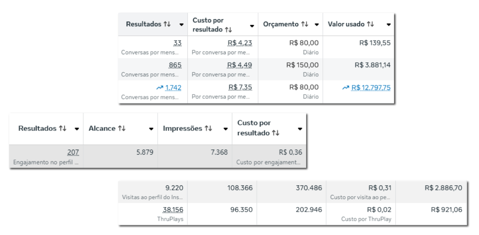The width and height of the screenshot is (479, 235).
Task: Select the R$ 150,00 daily budget cell
Action: click(x=302, y=65)
